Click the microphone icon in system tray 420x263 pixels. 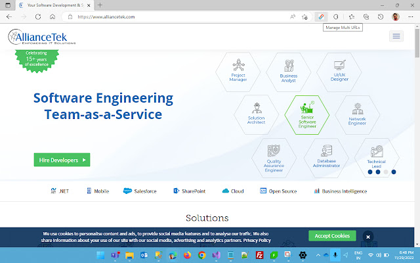click(x=335, y=255)
